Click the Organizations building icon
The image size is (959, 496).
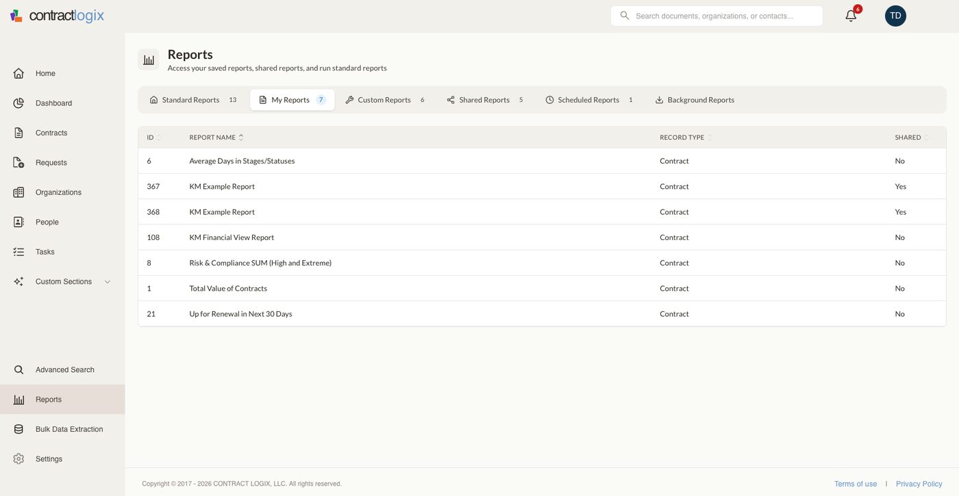(18, 192)
